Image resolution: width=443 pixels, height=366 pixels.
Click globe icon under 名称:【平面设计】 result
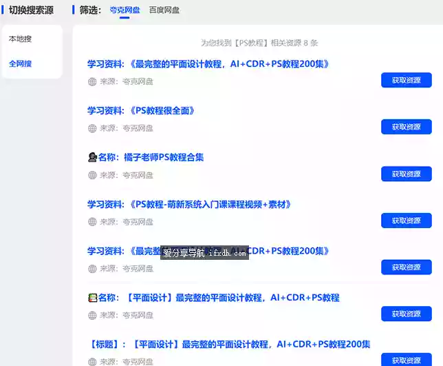pos(92,315)
